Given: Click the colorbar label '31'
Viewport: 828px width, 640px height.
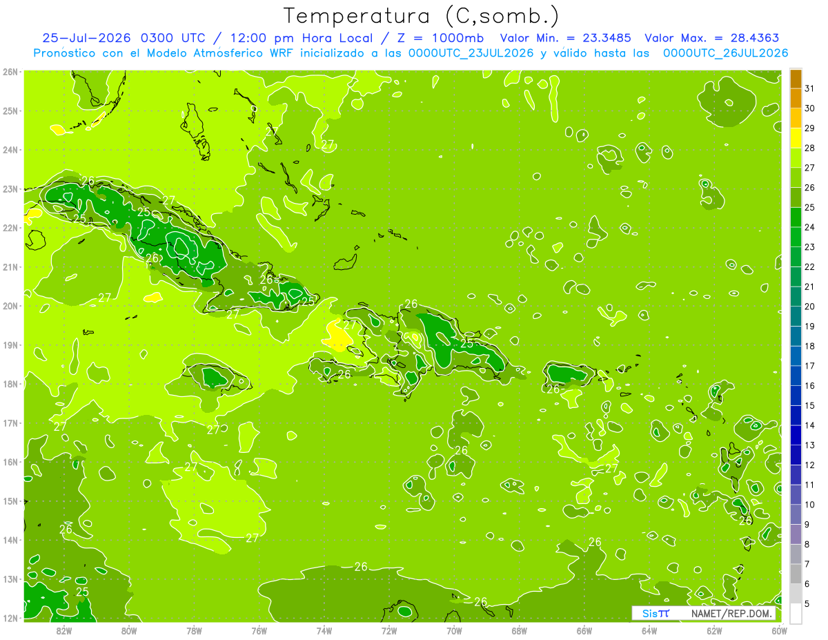Looking at the screenshot, I should 810,88.
